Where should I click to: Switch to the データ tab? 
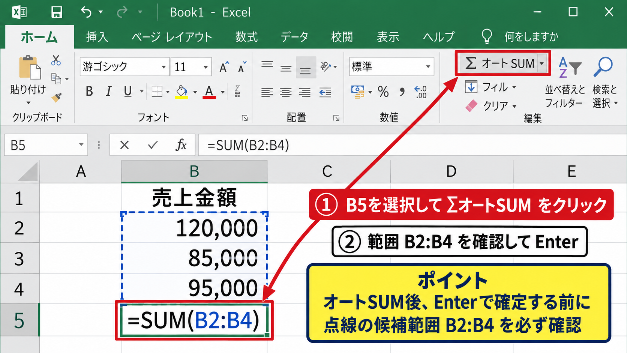[x=294, y=37]
